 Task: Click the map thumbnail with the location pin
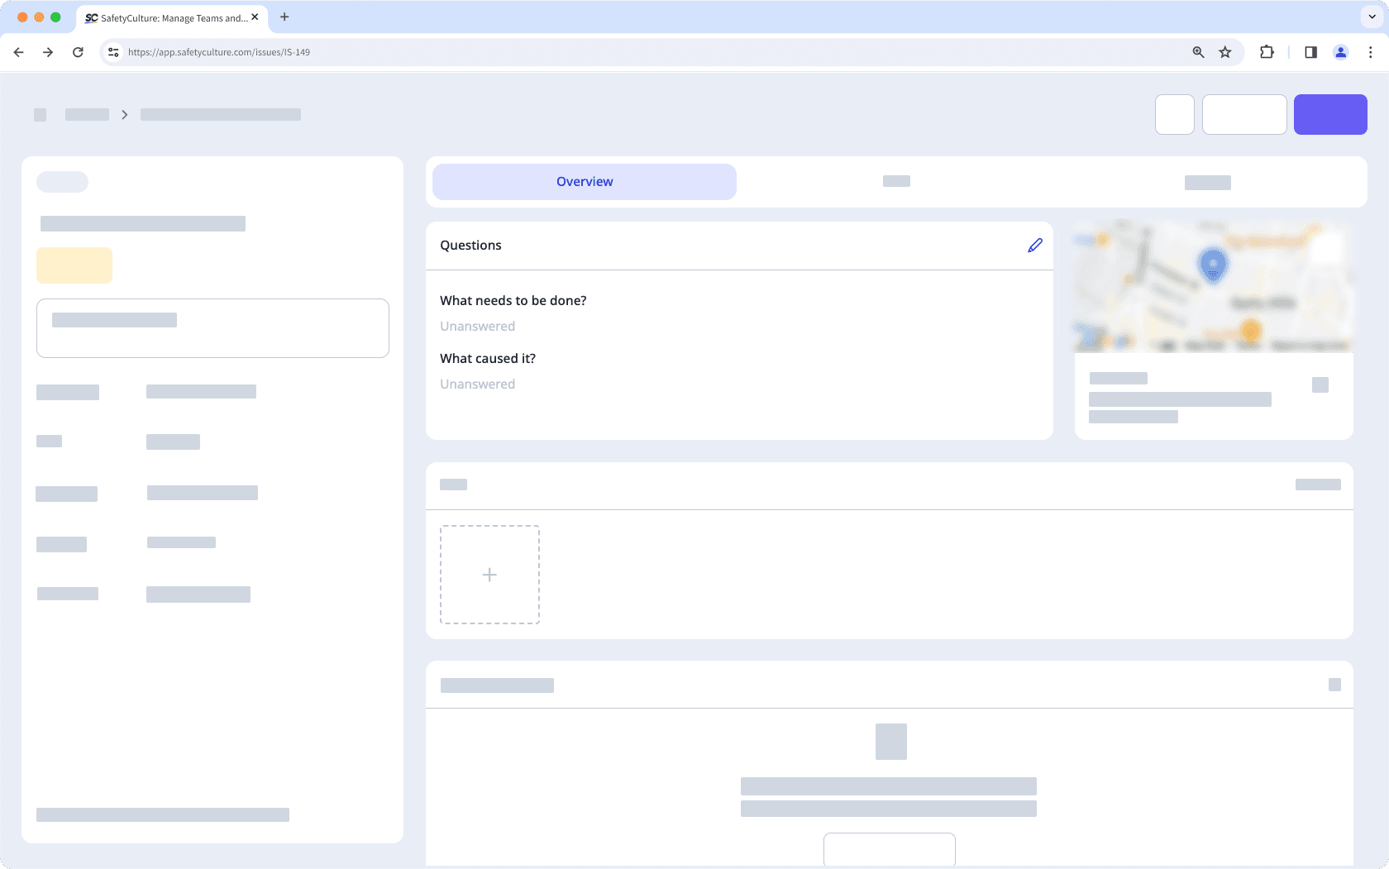pyautogui.click(x=1213, y=285)
